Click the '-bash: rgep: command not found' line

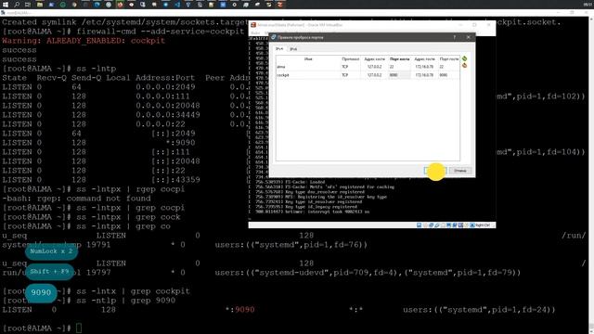pos(76,199)
